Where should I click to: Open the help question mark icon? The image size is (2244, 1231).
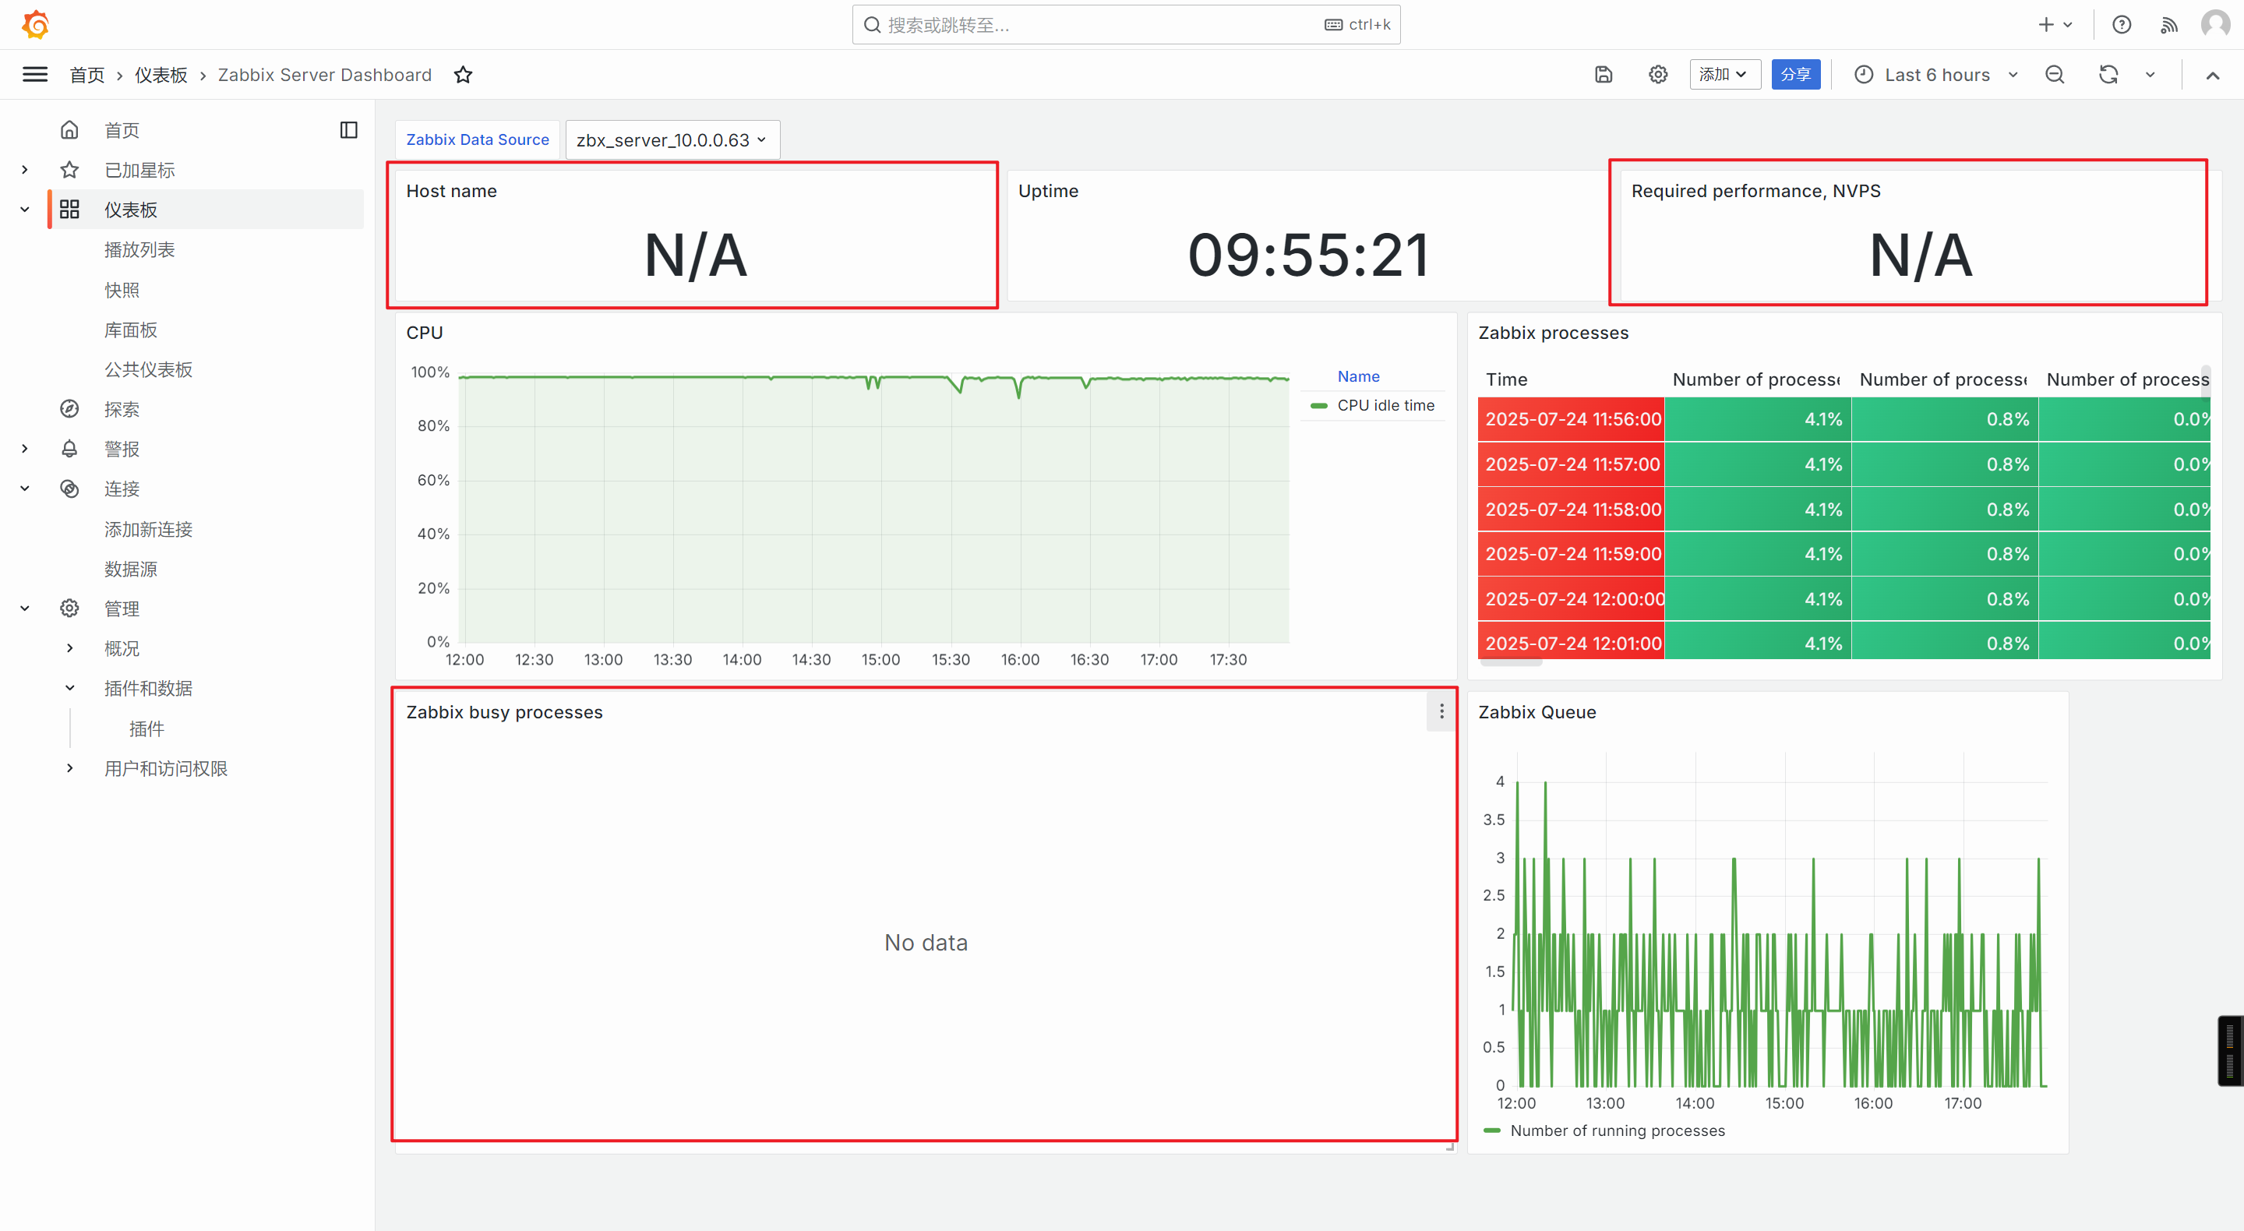pyautogui.click(x=2121, y=24)
